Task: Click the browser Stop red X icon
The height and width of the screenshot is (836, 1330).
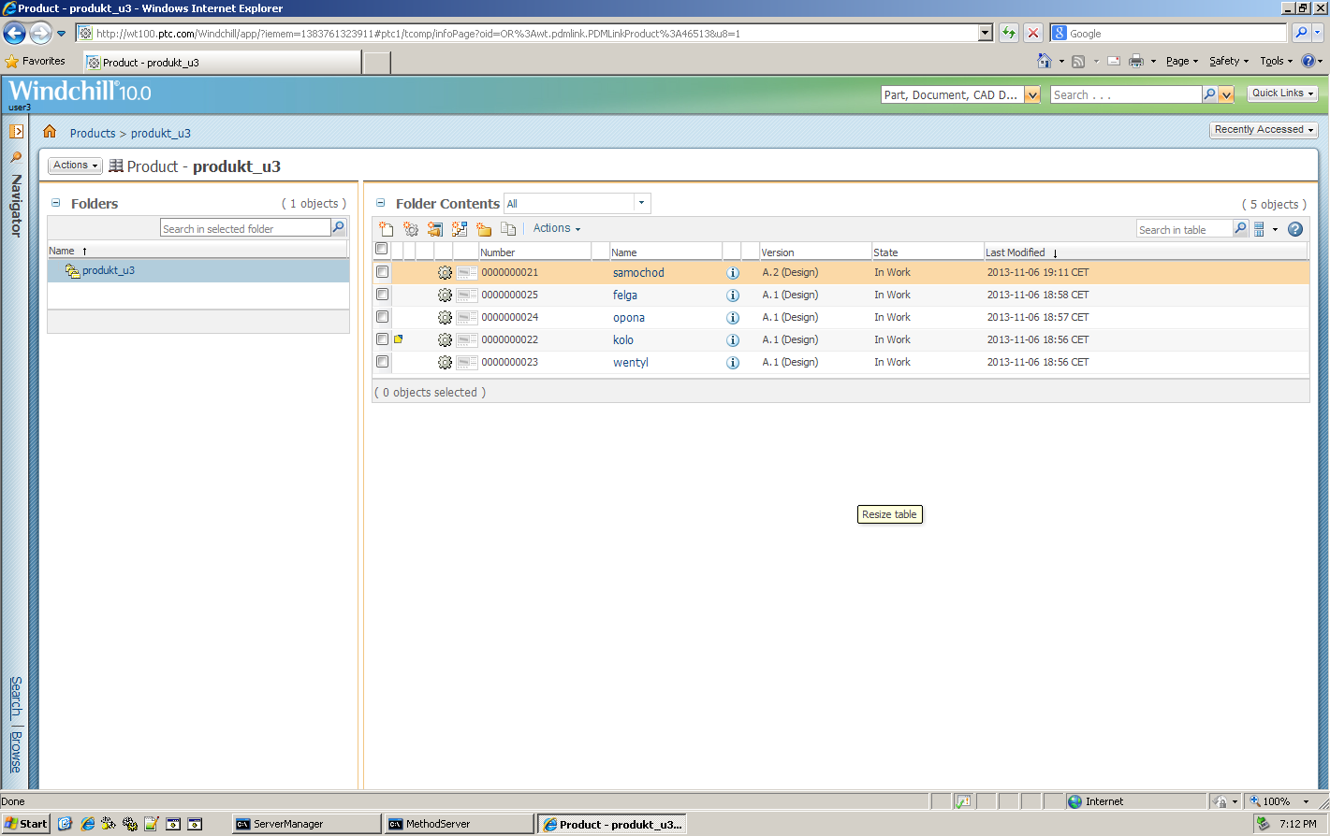Action: 1033,33
